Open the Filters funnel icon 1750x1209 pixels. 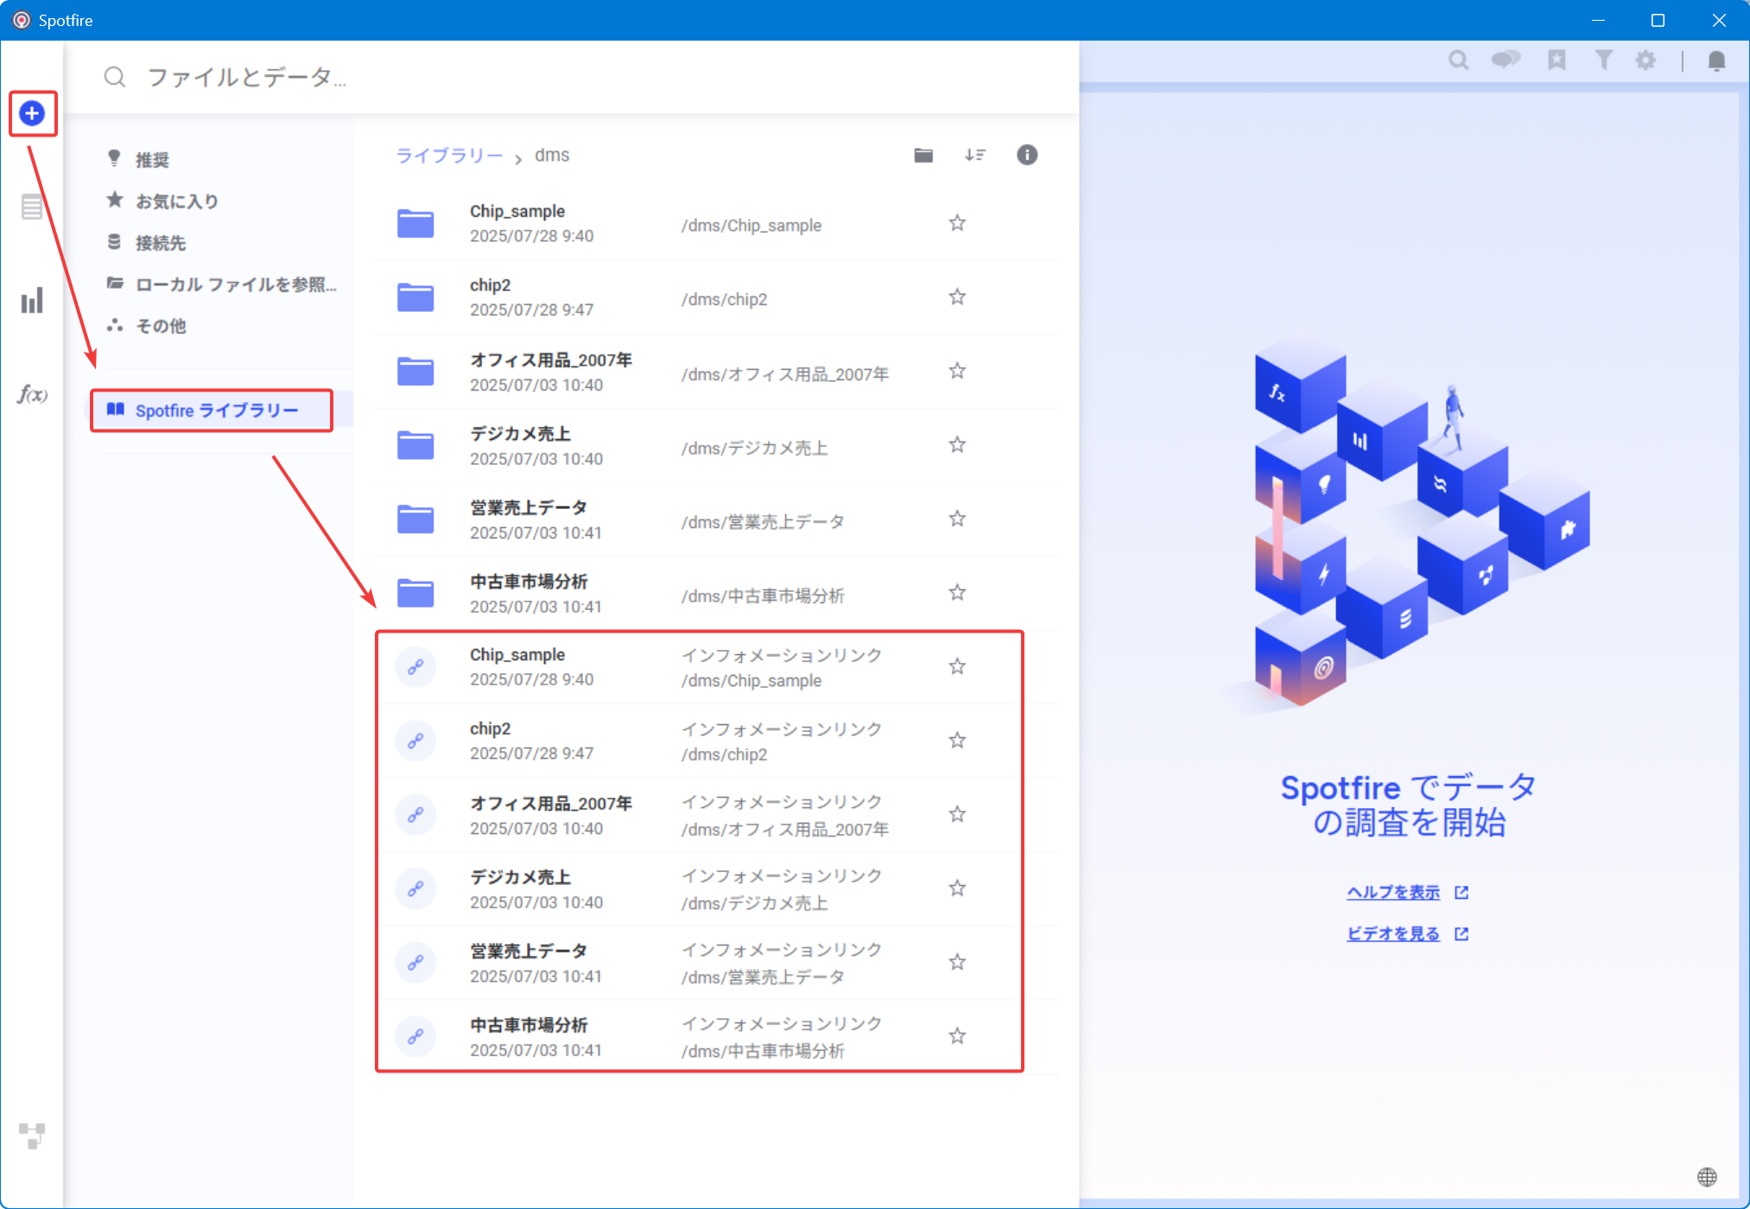point(1603,60)
